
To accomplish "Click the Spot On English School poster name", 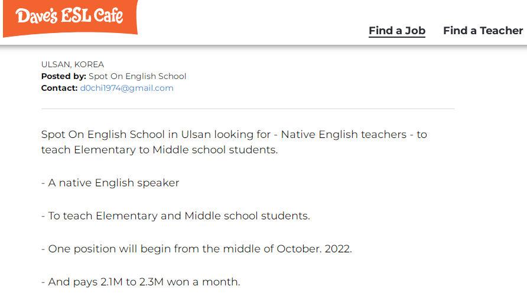I will click(137, 76).
